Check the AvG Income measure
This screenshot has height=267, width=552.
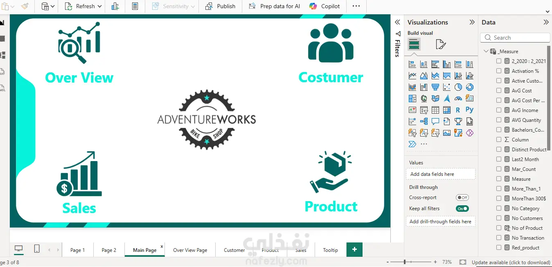pos(499,110)
